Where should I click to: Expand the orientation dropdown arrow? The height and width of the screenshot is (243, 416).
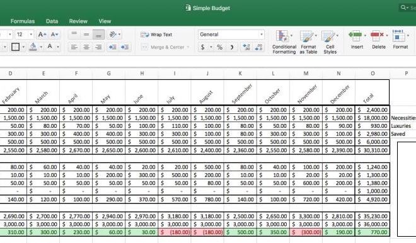(x=119, y=34)
